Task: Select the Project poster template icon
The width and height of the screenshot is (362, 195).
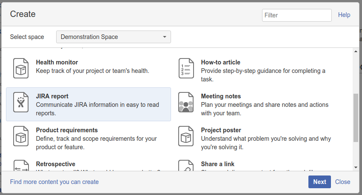Action: (186, 136)
